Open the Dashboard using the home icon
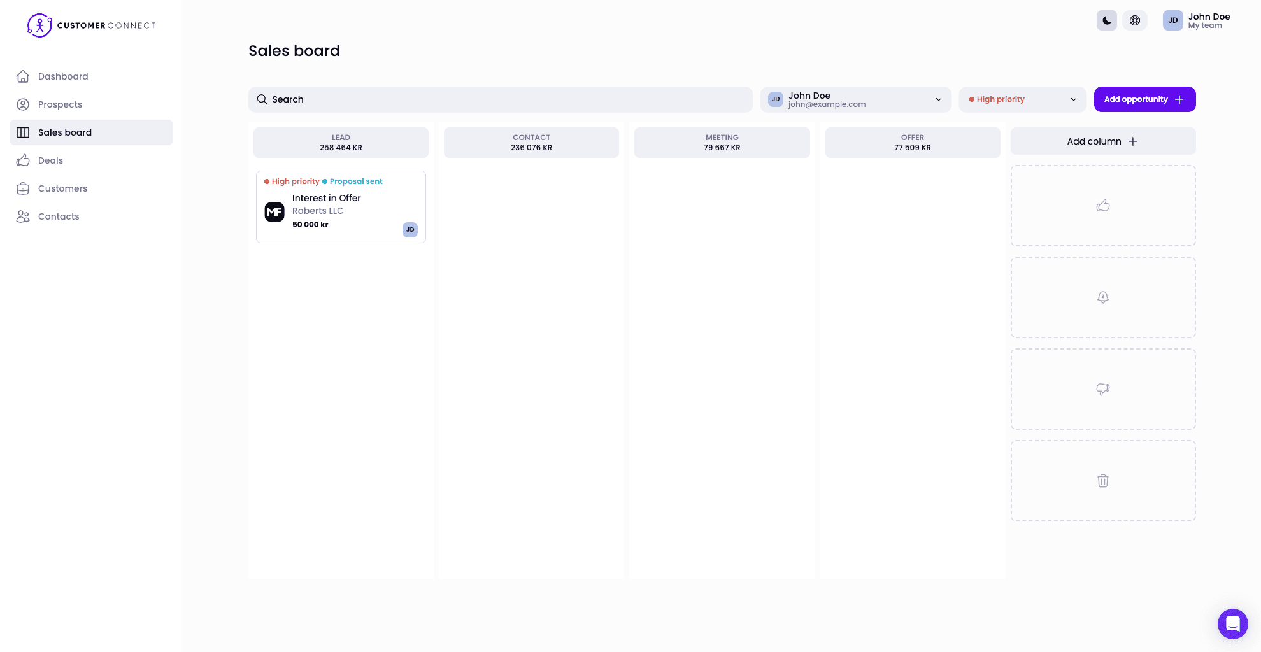1261x652 pixels. click(x=23, y=76)
